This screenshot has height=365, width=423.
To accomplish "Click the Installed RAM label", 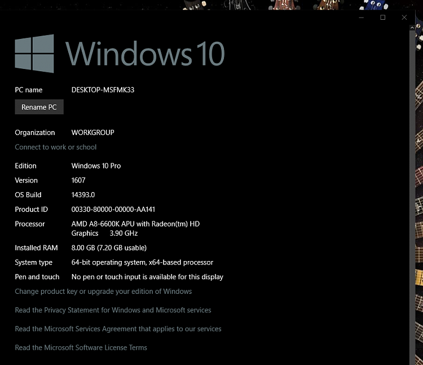I will 36,247.
